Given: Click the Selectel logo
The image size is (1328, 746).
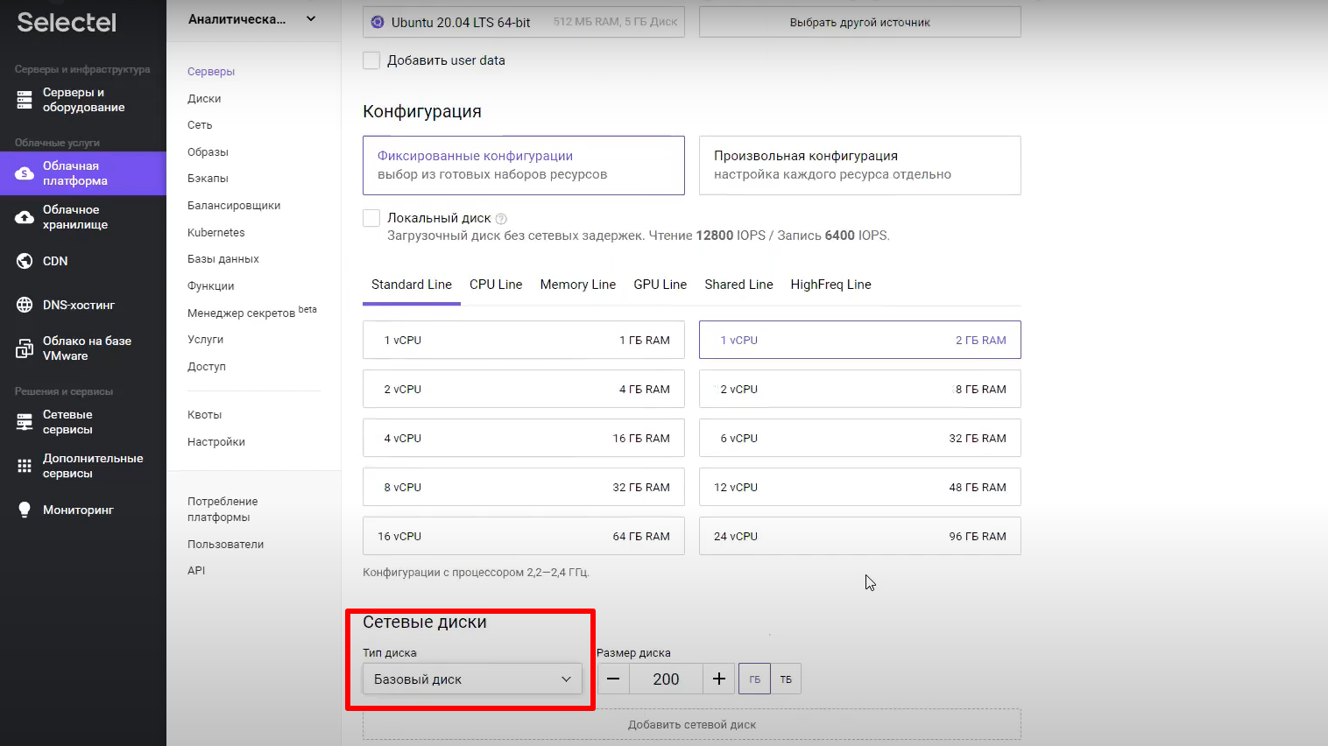Looking at the screenshot, I should (x=67, y=22).
